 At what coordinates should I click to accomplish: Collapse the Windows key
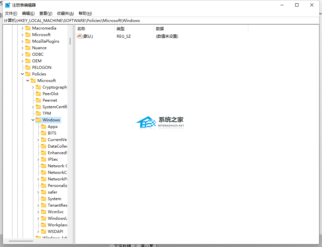[x=33, y=120]
